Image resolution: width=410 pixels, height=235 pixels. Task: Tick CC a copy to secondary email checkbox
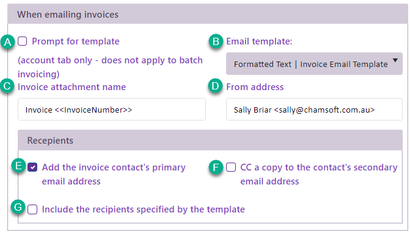pos(231,167)
